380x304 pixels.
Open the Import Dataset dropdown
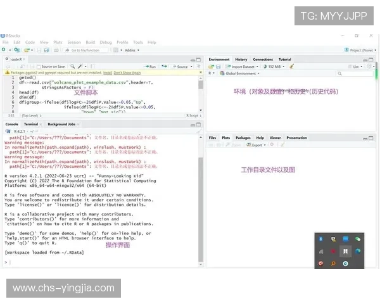click(x=243, y=66)
